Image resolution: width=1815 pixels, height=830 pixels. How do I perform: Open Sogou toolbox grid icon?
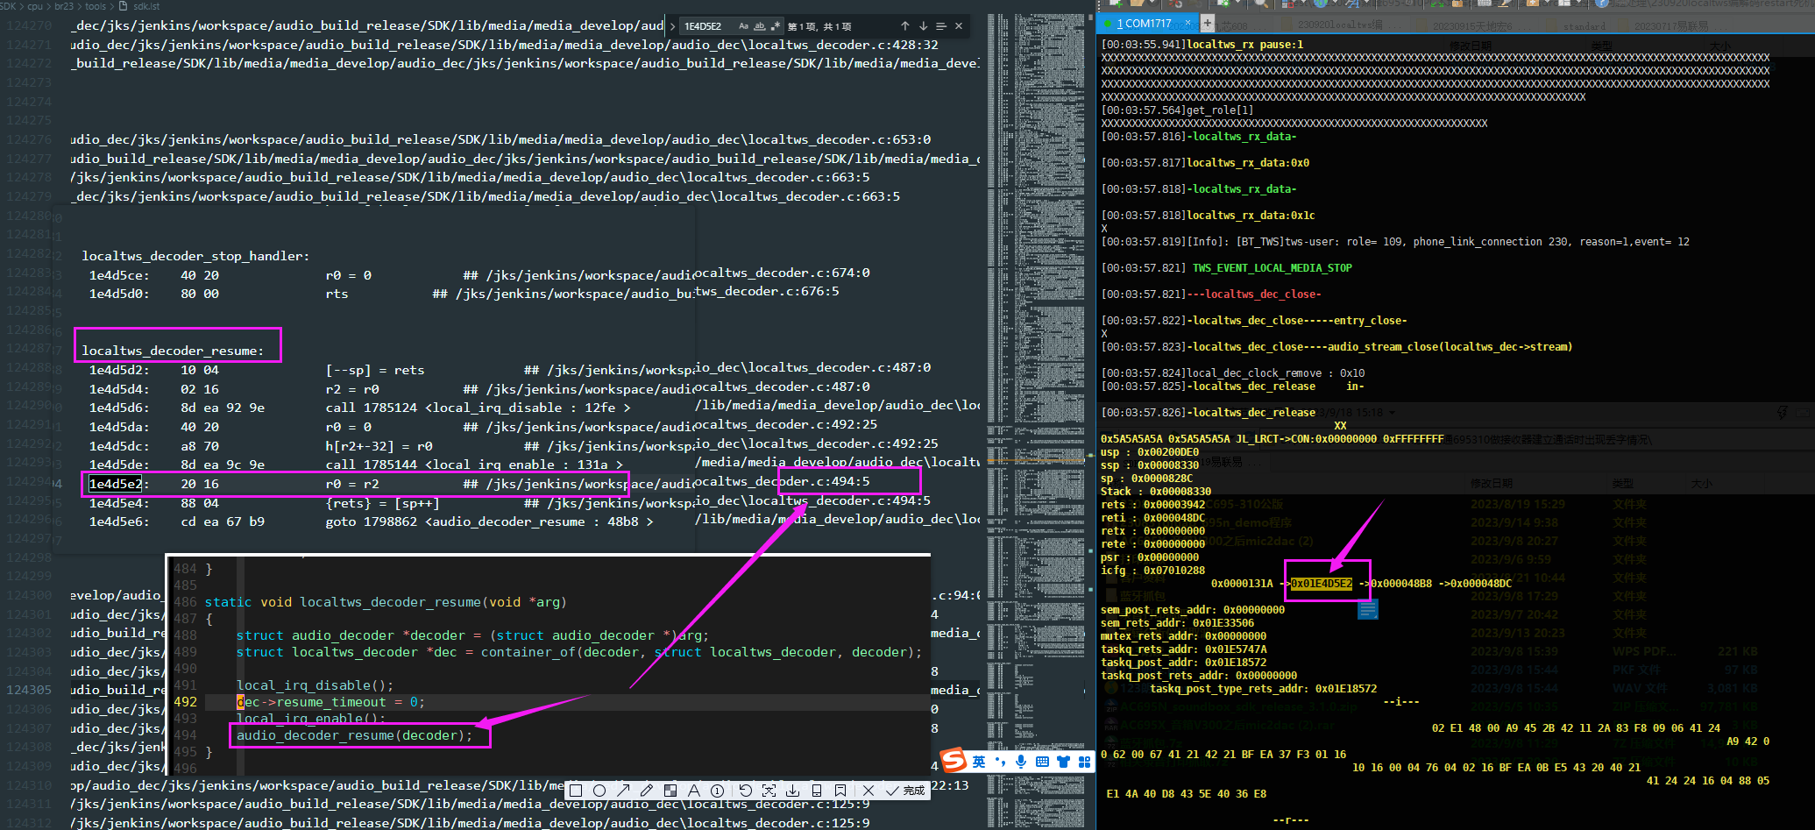1084,762
